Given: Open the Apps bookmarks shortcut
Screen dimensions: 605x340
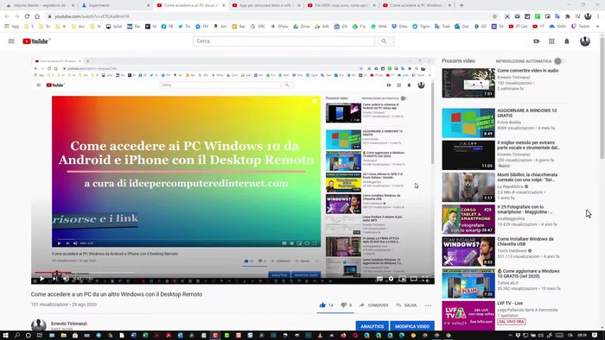Looking at the screenshot, I should (11, 26).
